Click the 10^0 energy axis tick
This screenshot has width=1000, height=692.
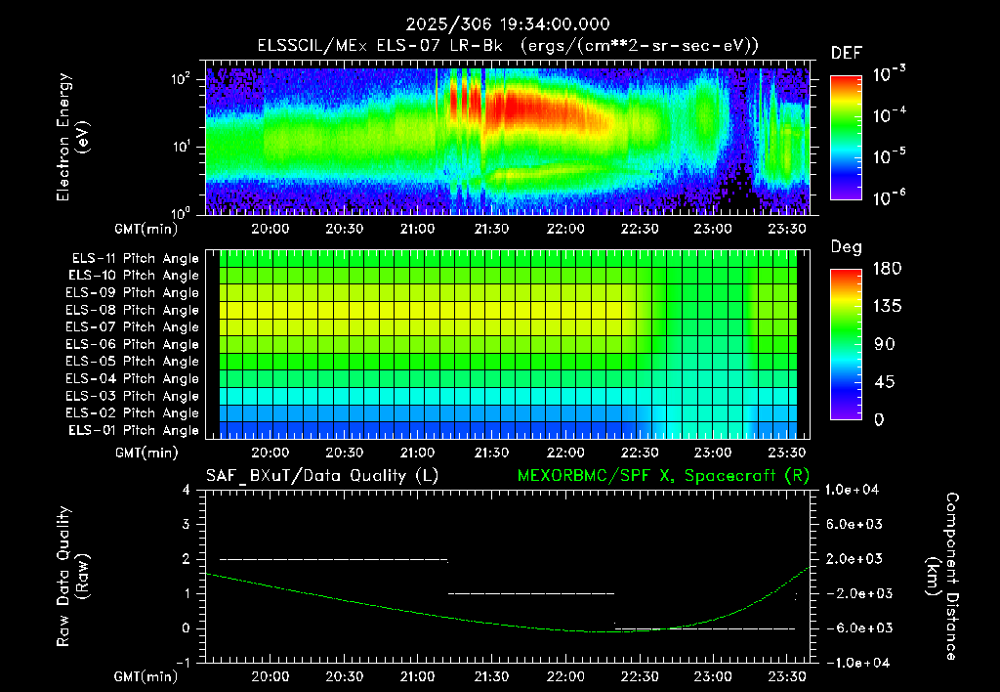coord(181,212)
